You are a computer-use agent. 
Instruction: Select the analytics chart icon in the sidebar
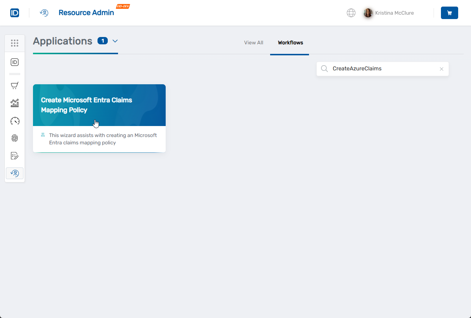[x=15, y=103]
